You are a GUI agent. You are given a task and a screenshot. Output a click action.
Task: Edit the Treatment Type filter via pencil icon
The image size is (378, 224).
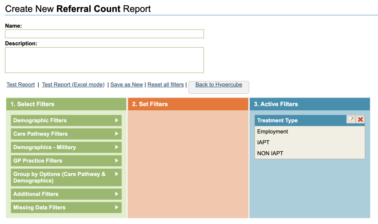click(351, 120)
